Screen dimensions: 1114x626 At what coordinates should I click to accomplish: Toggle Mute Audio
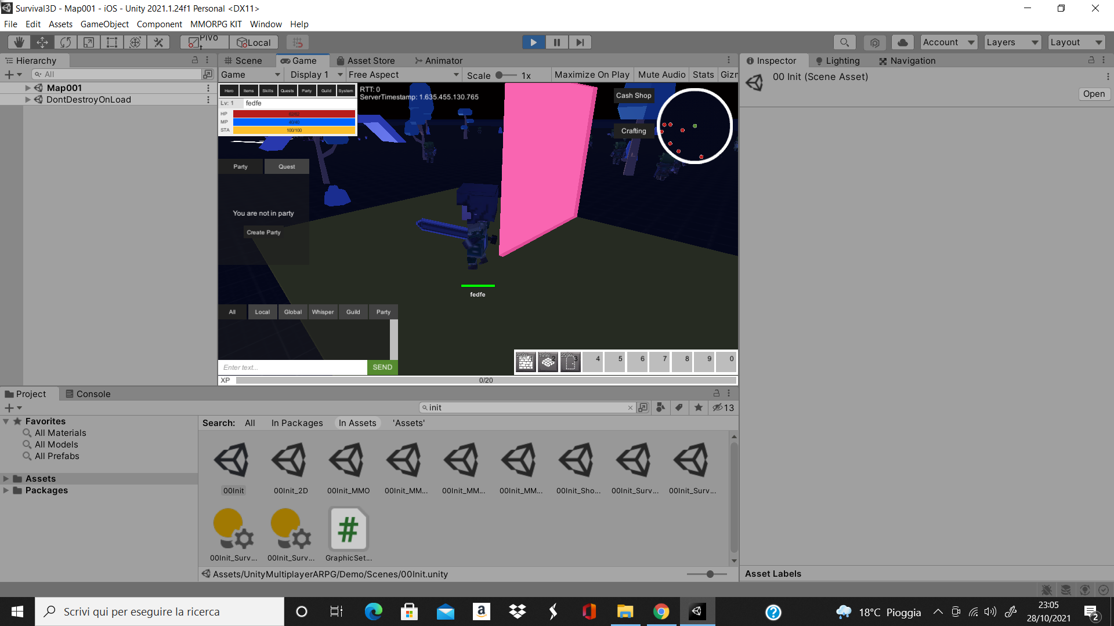coord(661,75)
